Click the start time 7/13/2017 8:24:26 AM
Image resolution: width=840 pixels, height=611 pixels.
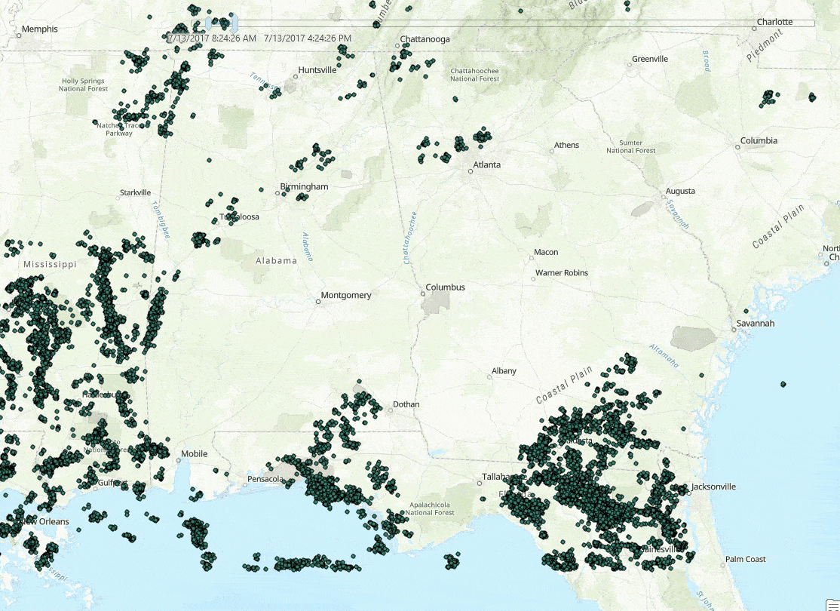pyautogui.click(x=212, y=38)
